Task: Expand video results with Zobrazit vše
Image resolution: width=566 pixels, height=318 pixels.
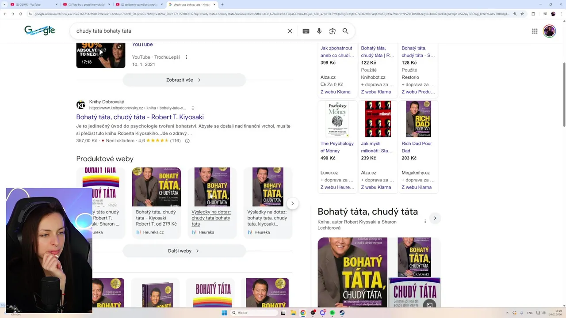Action: coord(184,80)
